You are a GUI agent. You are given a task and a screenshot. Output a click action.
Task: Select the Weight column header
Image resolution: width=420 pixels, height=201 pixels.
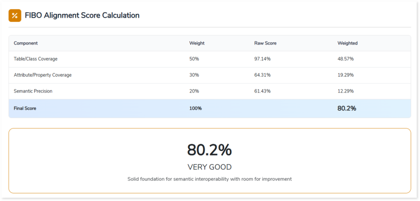pyautogui.click(x=196, y=43)
